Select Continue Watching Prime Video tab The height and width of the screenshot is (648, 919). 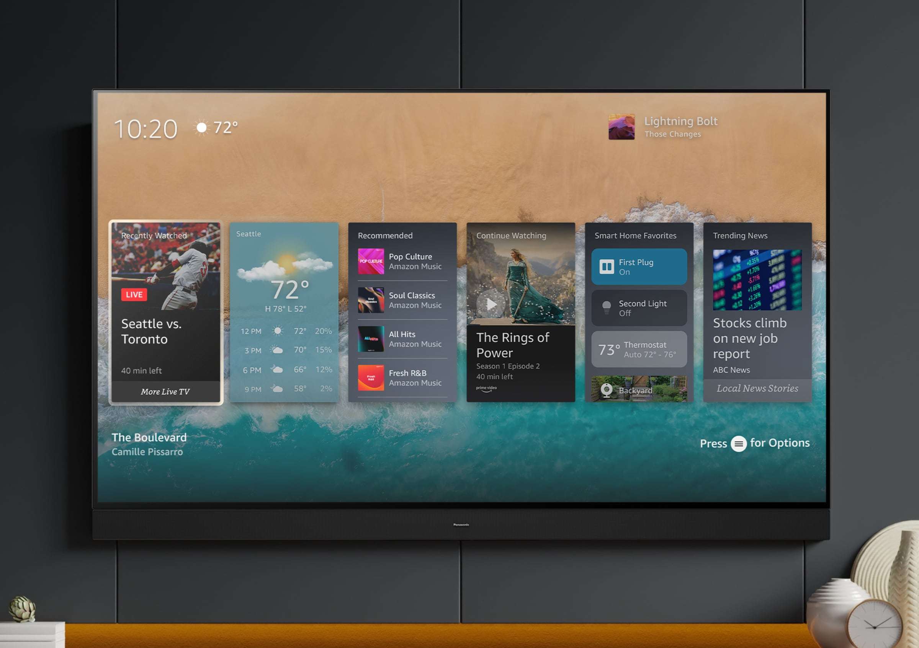(523, 316)
